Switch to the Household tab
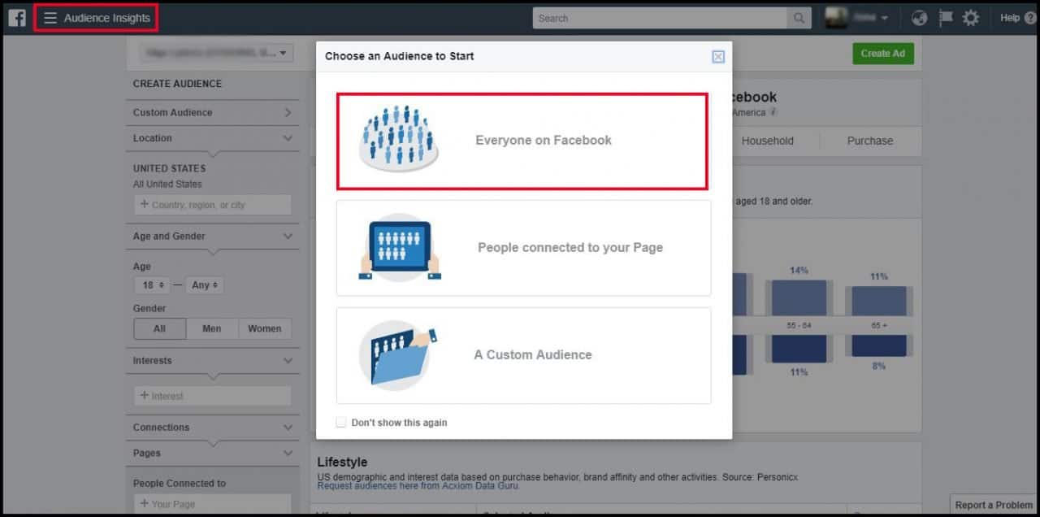Screen dimensions: 1040x517 tap(767, 140)
